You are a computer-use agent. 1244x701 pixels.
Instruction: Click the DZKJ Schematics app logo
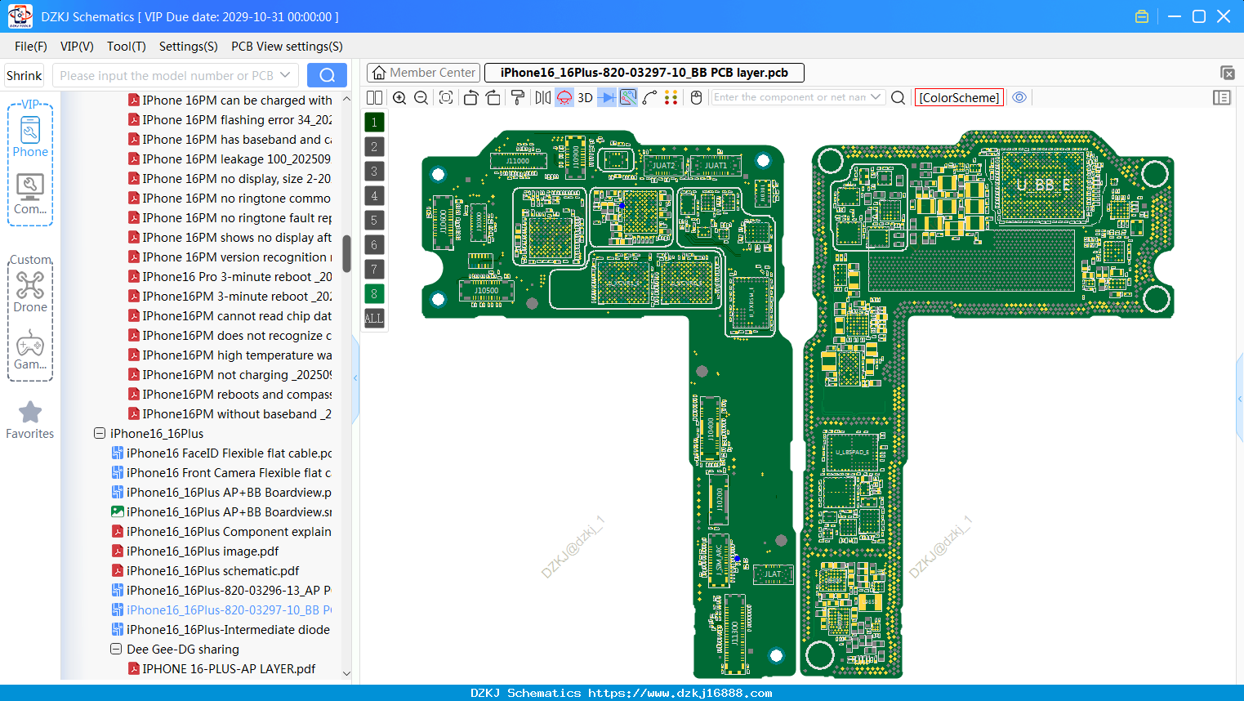point(20,16)
